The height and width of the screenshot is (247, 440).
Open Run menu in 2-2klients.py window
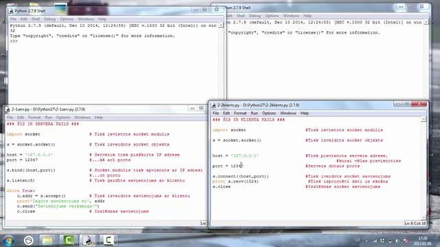point(254,113)
